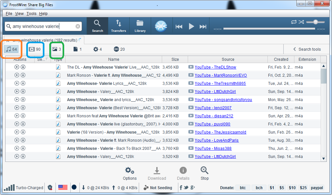Donate via paypal button
This screenshot has width=332, height=195.
pos(317,188)
